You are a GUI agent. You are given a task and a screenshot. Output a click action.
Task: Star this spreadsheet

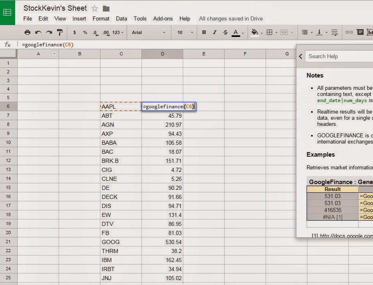pyautogui.click(x=95, y=8)
